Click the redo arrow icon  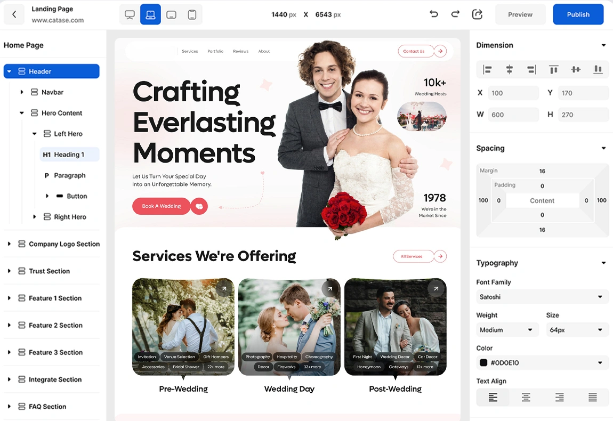pos(455,14)
